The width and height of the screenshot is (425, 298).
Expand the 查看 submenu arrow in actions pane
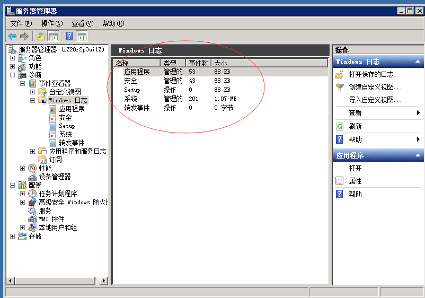coord(418,113)
